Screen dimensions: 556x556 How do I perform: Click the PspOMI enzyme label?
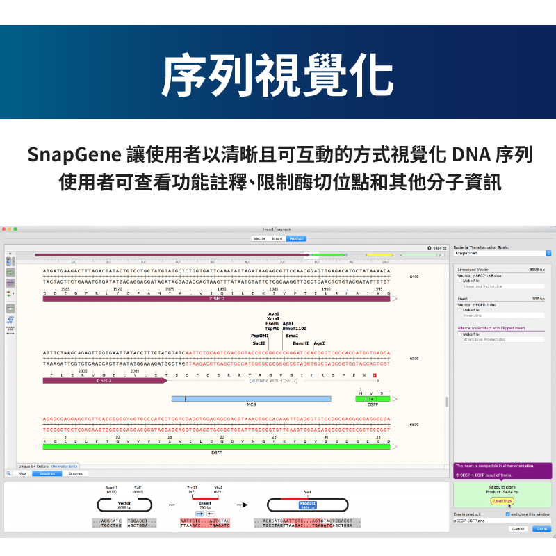(259, 336)
